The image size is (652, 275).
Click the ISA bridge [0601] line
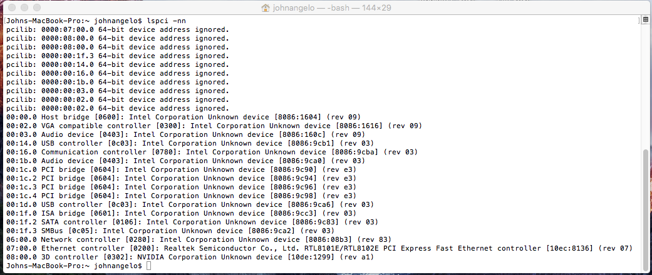coord(181,213)
